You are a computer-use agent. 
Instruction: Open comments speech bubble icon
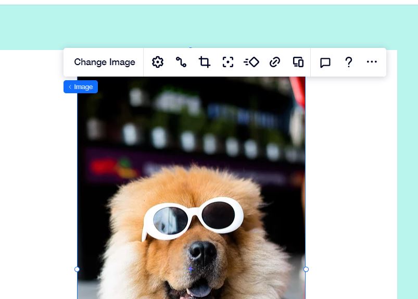(x=325, y=63)
